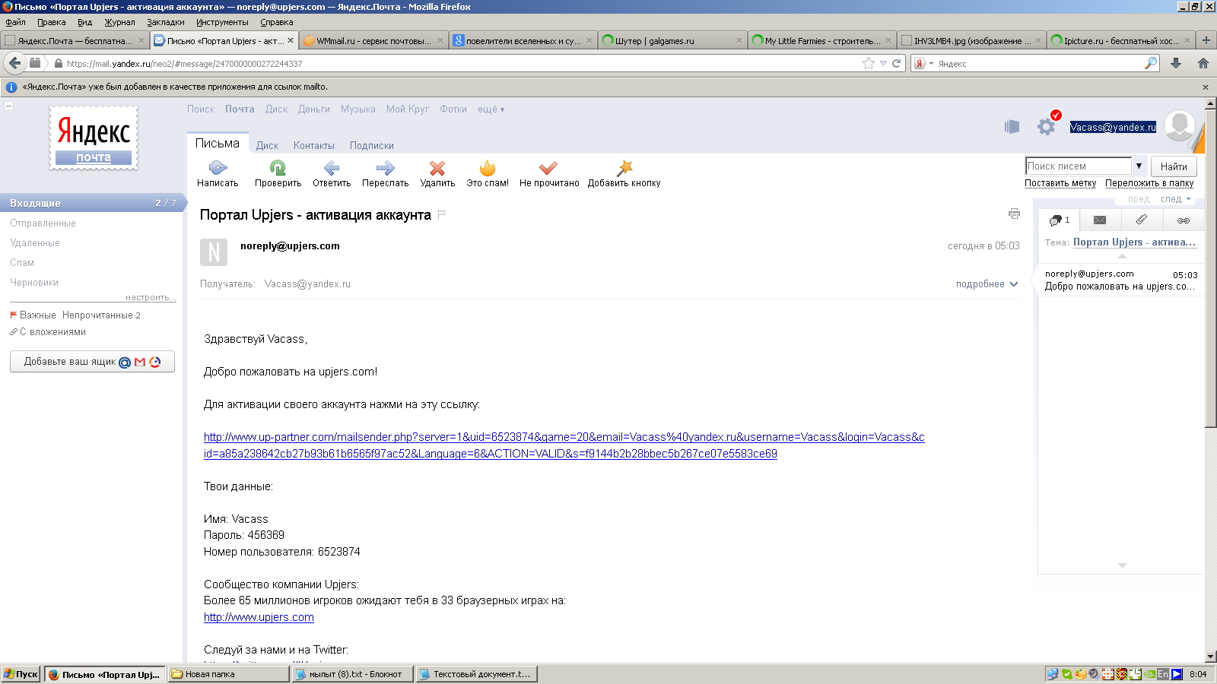1217x684 pixels.
Task: Click the sender avatar letter N
Action: coord(214,252)
